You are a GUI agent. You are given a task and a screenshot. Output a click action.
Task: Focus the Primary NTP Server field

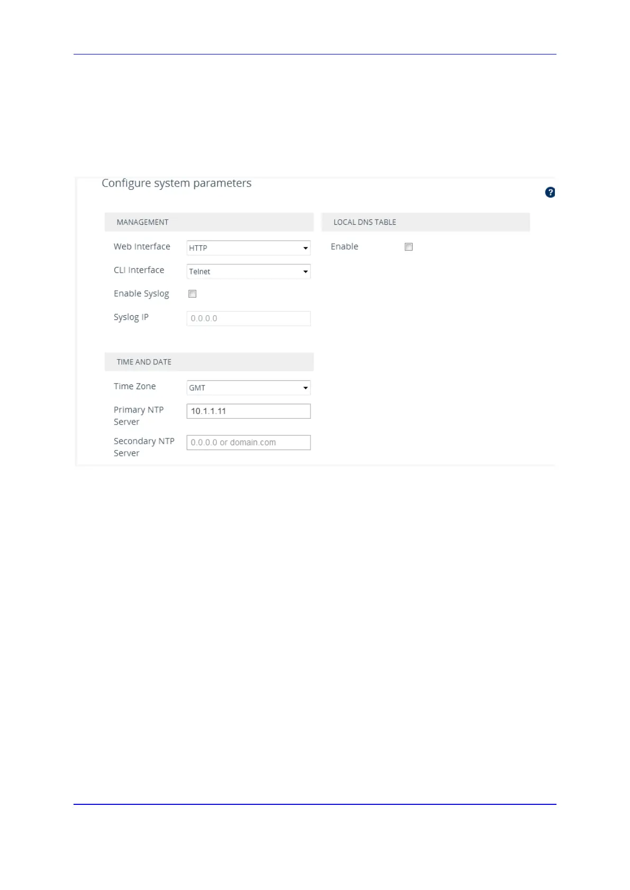click(x=248, y=411)
